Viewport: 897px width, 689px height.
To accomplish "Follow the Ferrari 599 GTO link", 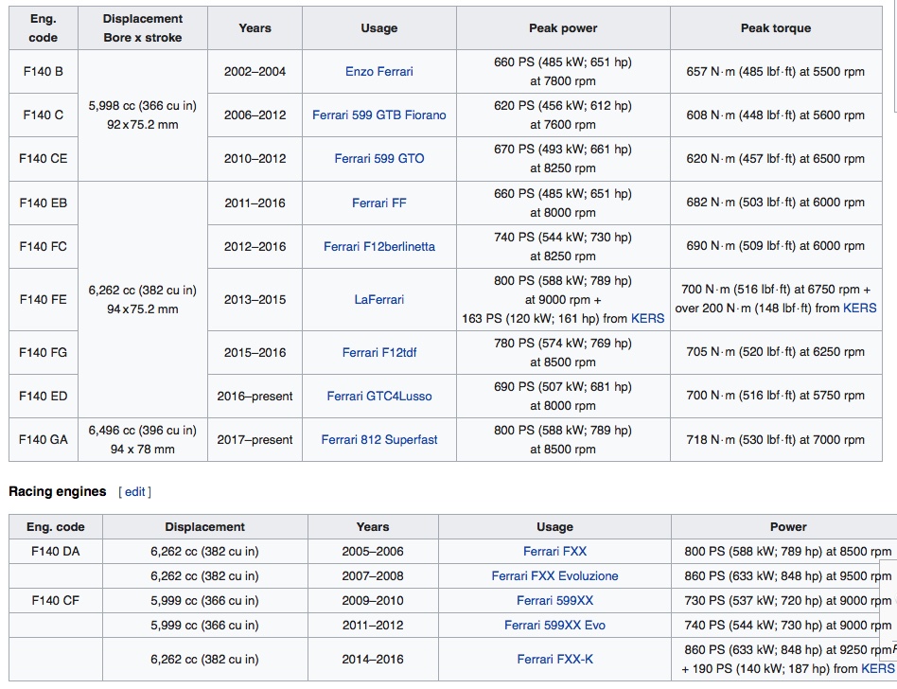I will click(378, 158).
